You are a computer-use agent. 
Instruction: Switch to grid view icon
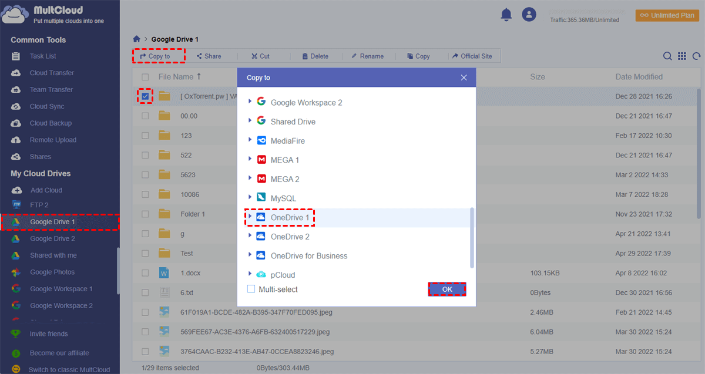(682, 56)
